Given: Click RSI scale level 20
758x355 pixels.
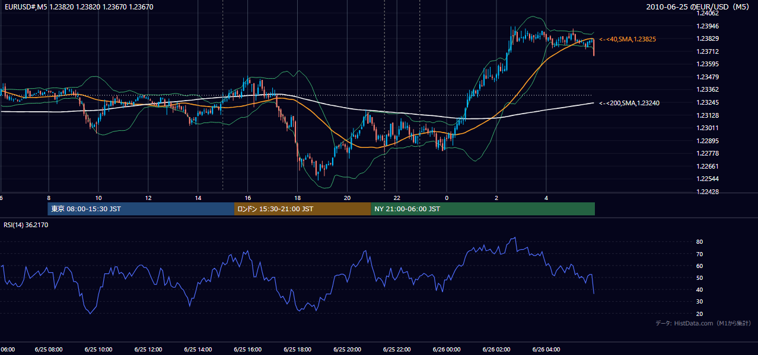Looking at the screenshot, I should (699, 314).
